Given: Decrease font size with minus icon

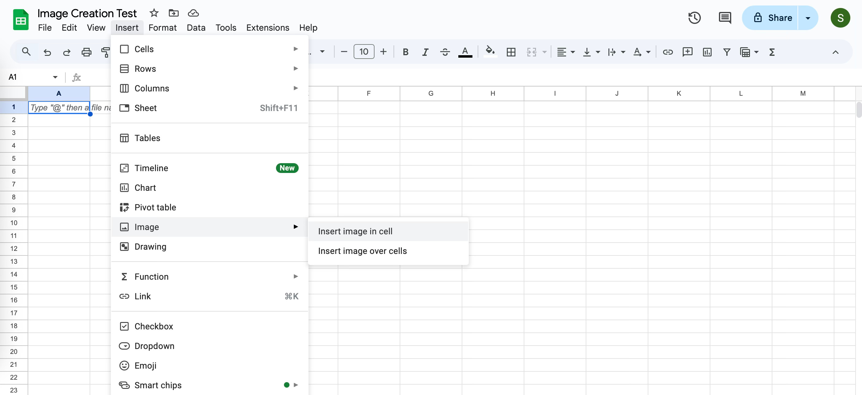Looking at the screenshot, I should [x=344, y=52].
